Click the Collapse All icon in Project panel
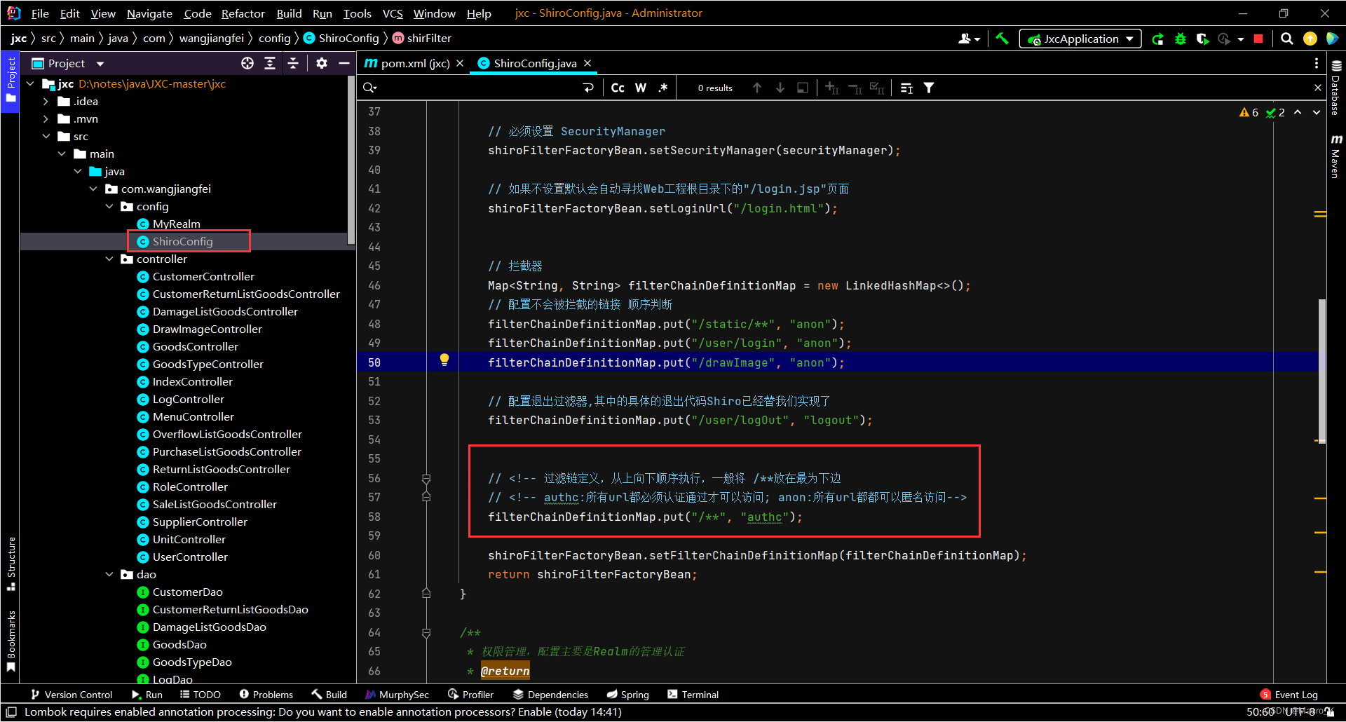This screenshot has width=1346, height=722. [293, 63]
